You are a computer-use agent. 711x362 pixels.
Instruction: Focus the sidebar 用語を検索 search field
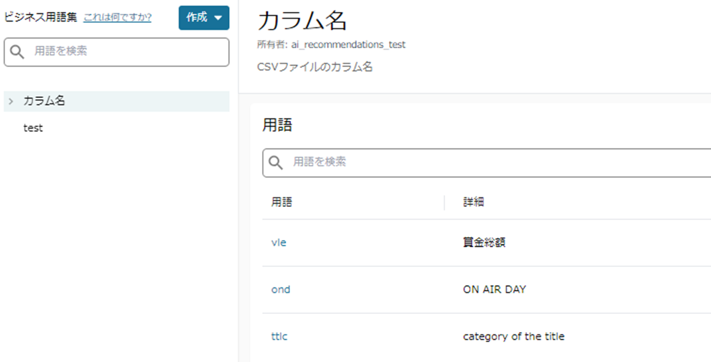117,52
